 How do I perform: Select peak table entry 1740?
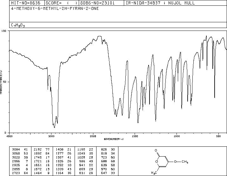pos(38,157)
